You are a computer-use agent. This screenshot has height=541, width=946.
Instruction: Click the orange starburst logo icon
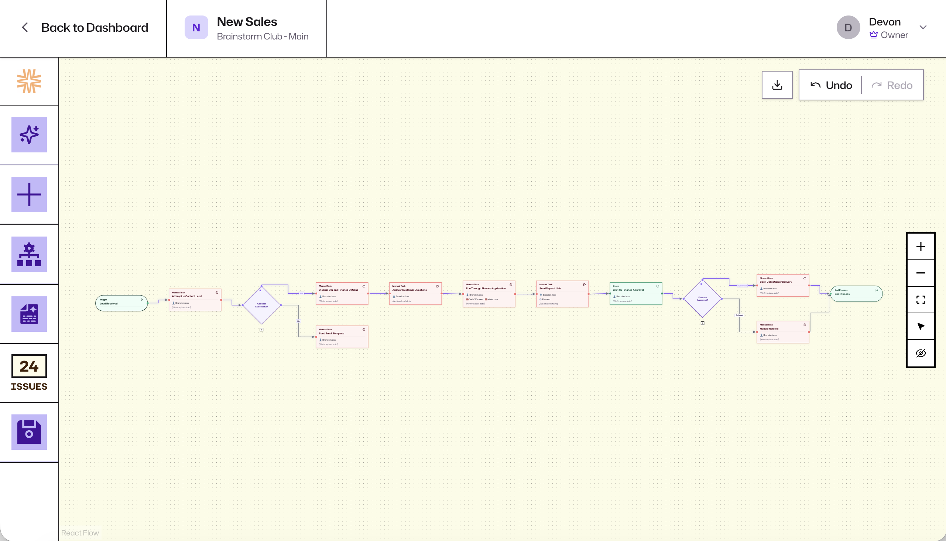[x=29, y=81]
